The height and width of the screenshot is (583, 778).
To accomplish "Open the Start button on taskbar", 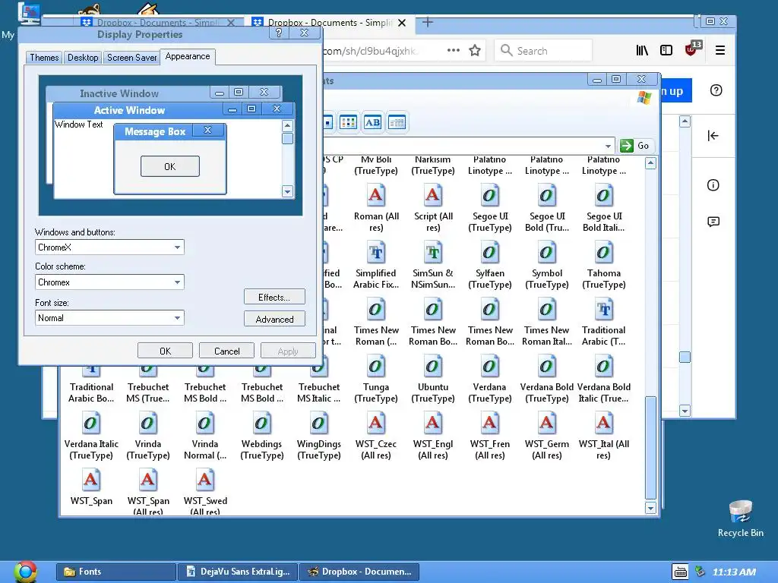I will pos(26,572).
